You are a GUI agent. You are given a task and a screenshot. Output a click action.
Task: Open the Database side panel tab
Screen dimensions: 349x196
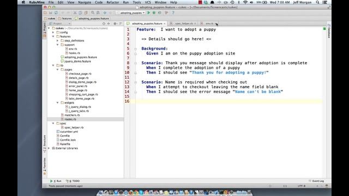pyautogui.click(x=329, y=30)
